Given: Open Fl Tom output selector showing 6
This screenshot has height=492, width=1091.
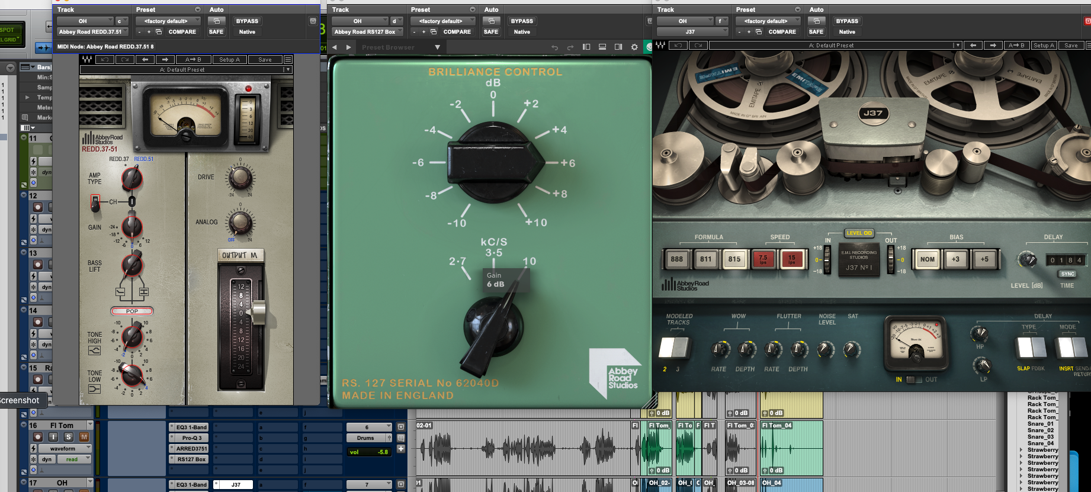Looking at the screenshot, I should click(369, 427).
